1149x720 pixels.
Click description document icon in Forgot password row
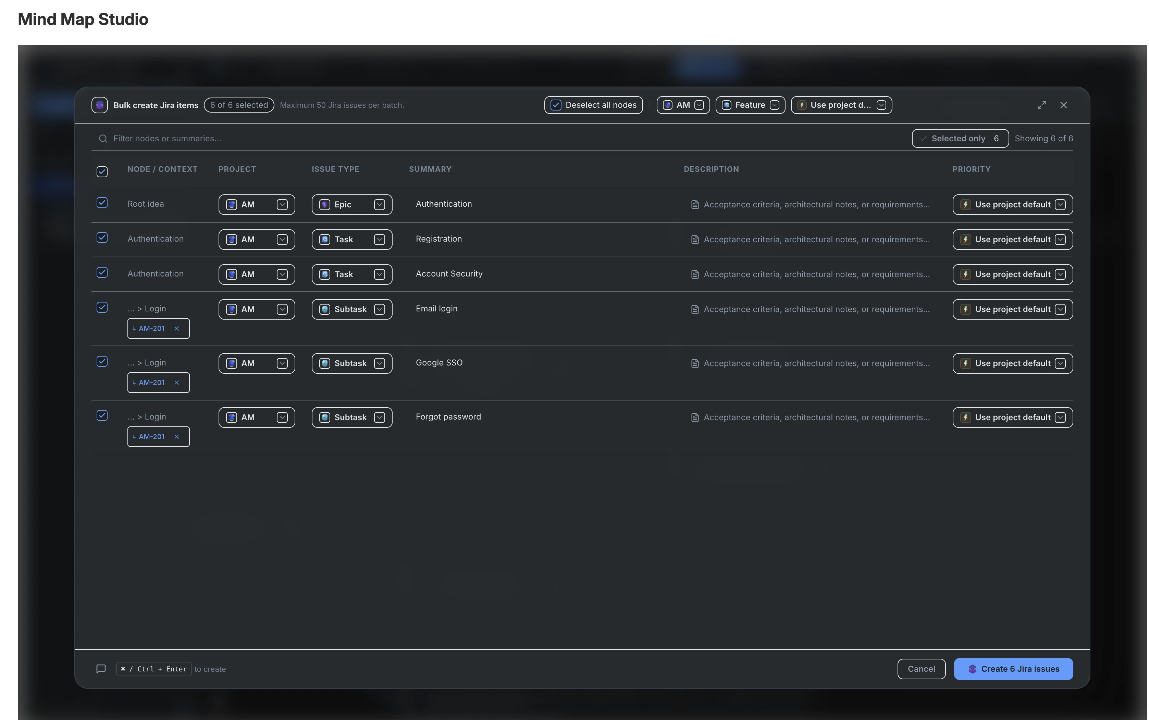[695, 417]
